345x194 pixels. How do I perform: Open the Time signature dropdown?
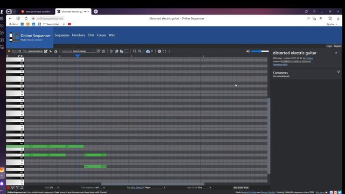point(93,188)
